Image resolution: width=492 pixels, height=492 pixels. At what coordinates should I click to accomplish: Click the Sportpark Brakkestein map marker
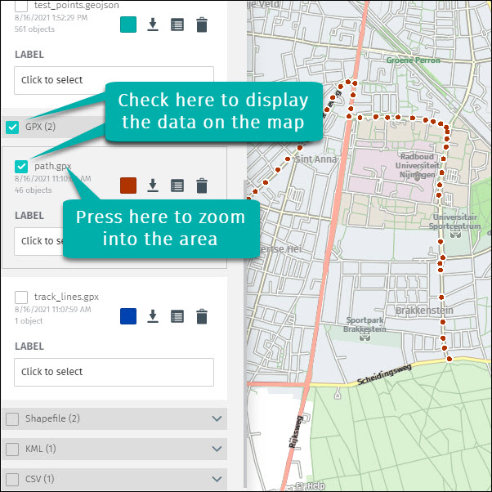[365, 338]
